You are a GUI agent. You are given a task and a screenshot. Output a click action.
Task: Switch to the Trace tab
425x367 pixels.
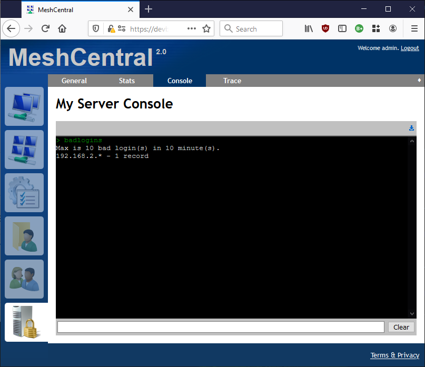coord(232,81)
